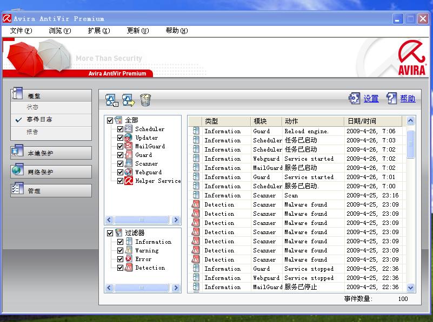Click the 网络保护 globe icon
Image resolution: width=433 pixels, height=322 pixels.
(x=17, y=170)
